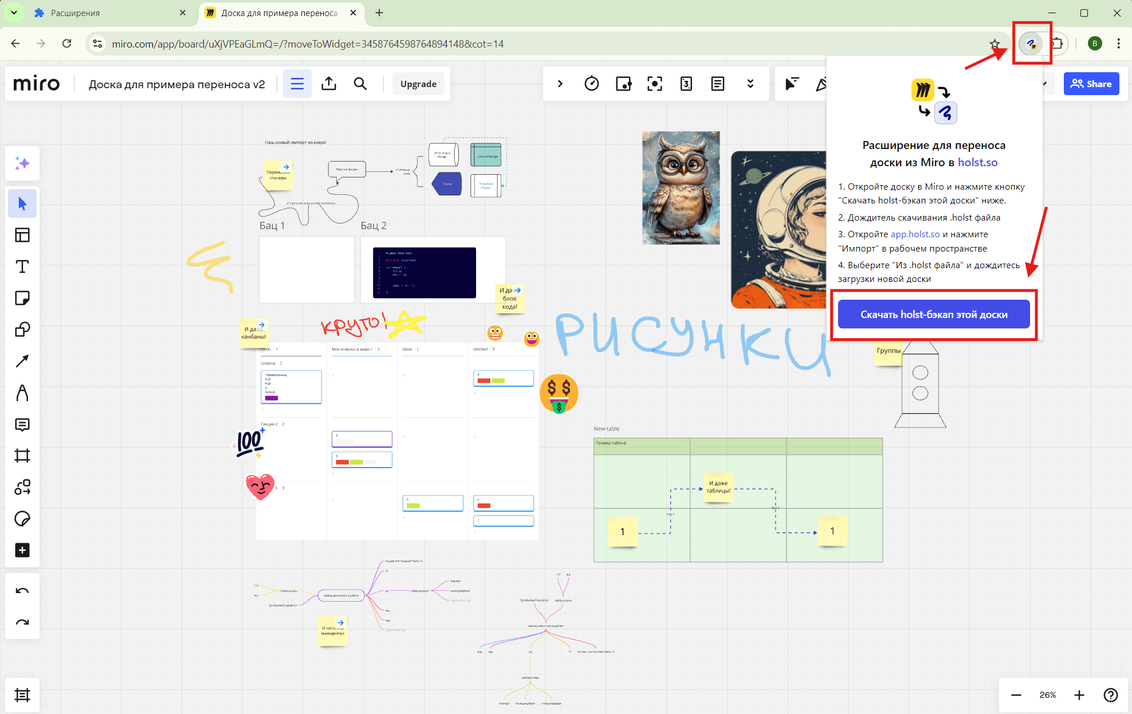Select the Sticky note tool in sidebar
This screenshot has height=714, width=1132.
coord(22,298)
